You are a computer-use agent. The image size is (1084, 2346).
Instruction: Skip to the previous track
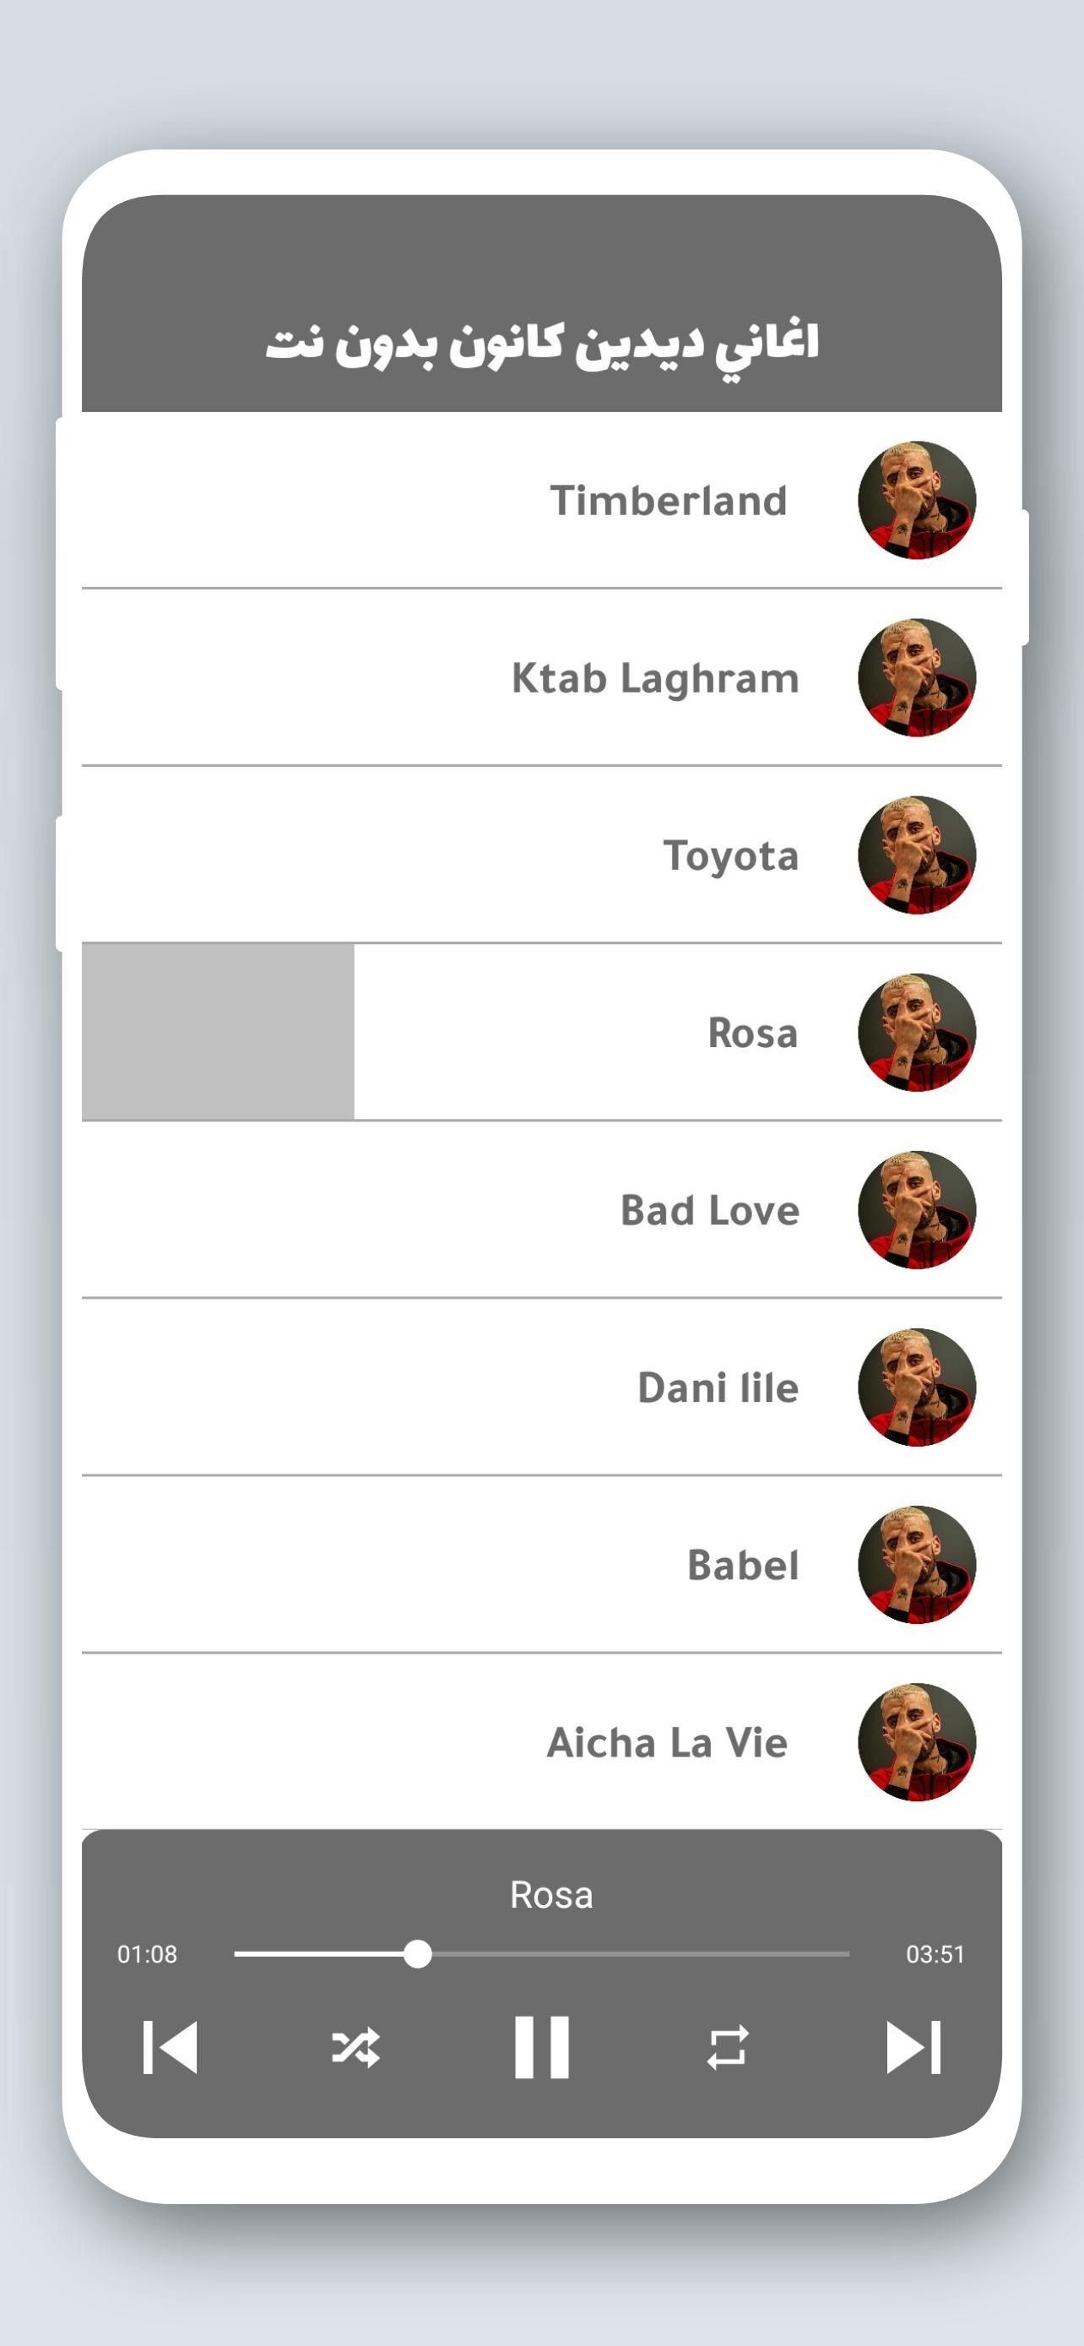coord(171,2047)
